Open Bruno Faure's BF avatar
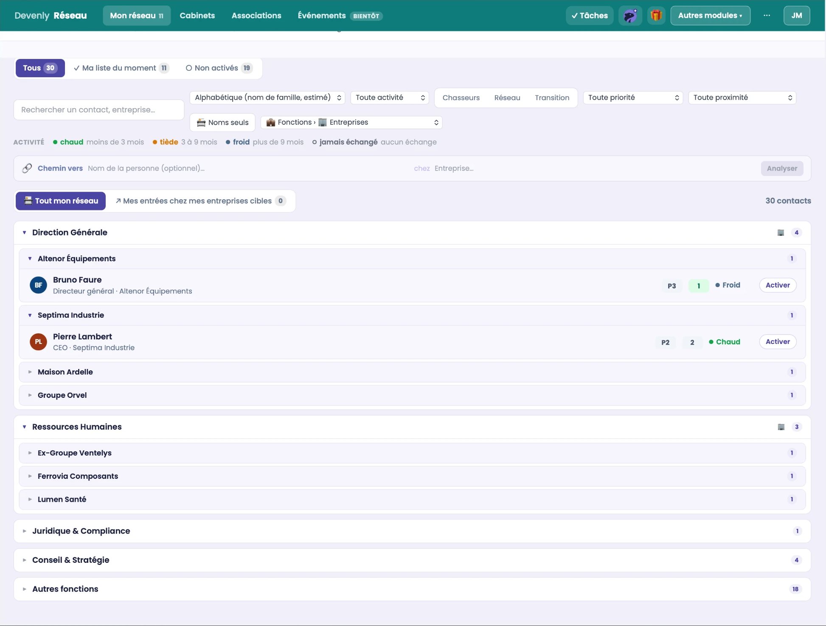This screenshot has width=826, height=626. click(38, 285)
